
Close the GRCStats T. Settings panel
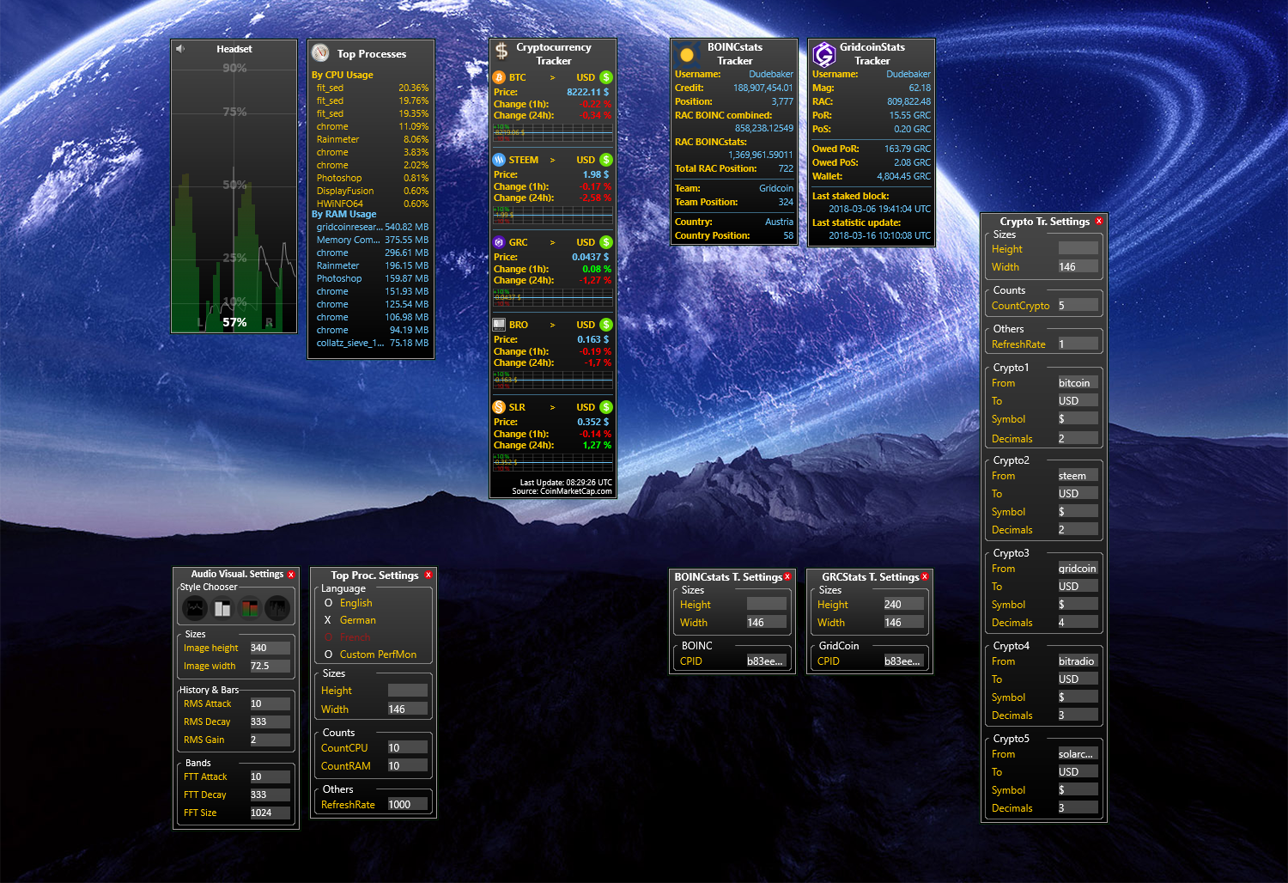tap(925, 576)
